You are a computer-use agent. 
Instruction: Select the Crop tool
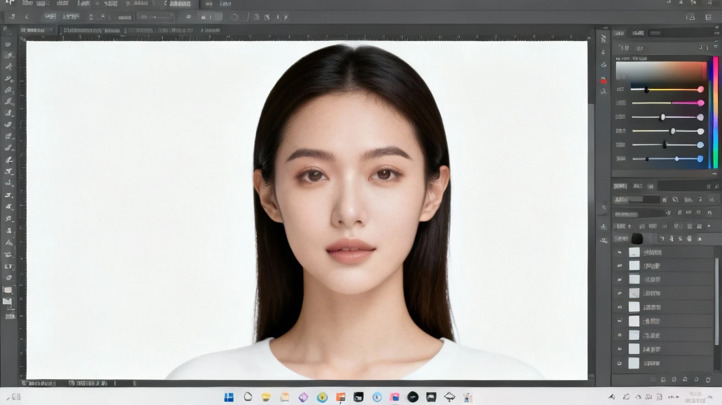click(x=9, y=89)
